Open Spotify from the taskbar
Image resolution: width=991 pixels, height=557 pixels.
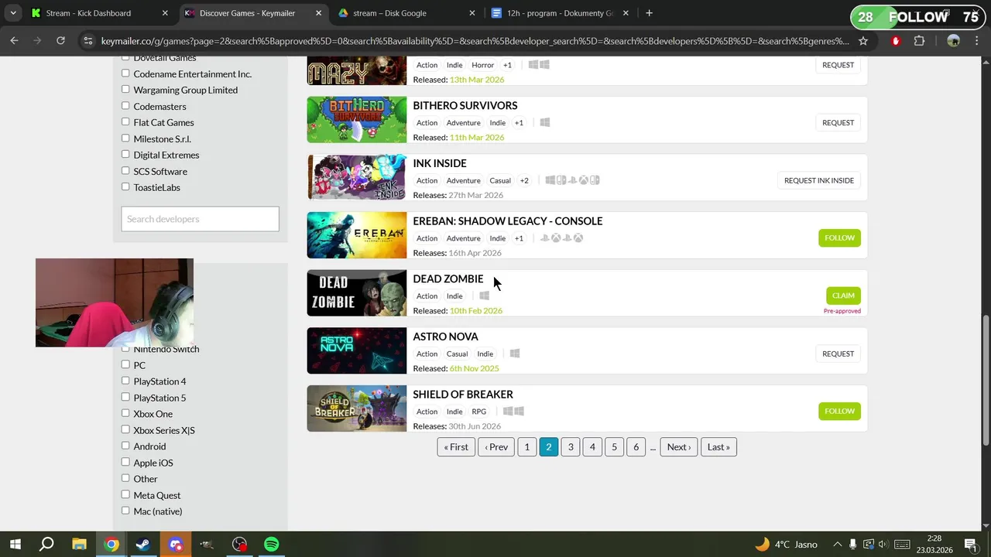coord(272,544)
